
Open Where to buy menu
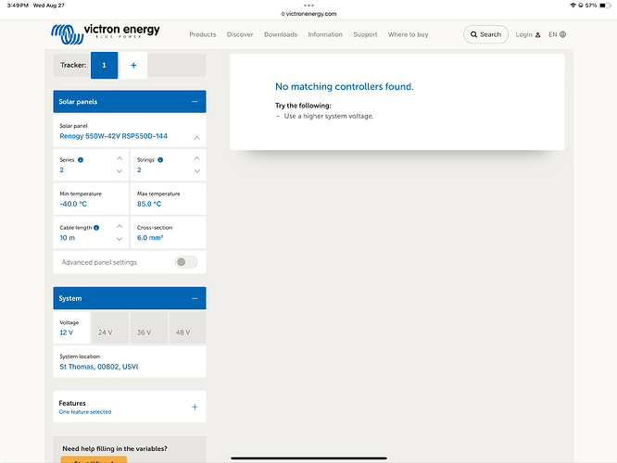tap(408, 34)
